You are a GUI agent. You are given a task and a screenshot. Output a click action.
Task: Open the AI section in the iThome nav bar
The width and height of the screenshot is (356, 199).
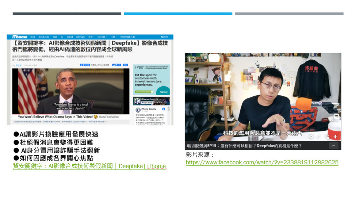click(62, 37)
